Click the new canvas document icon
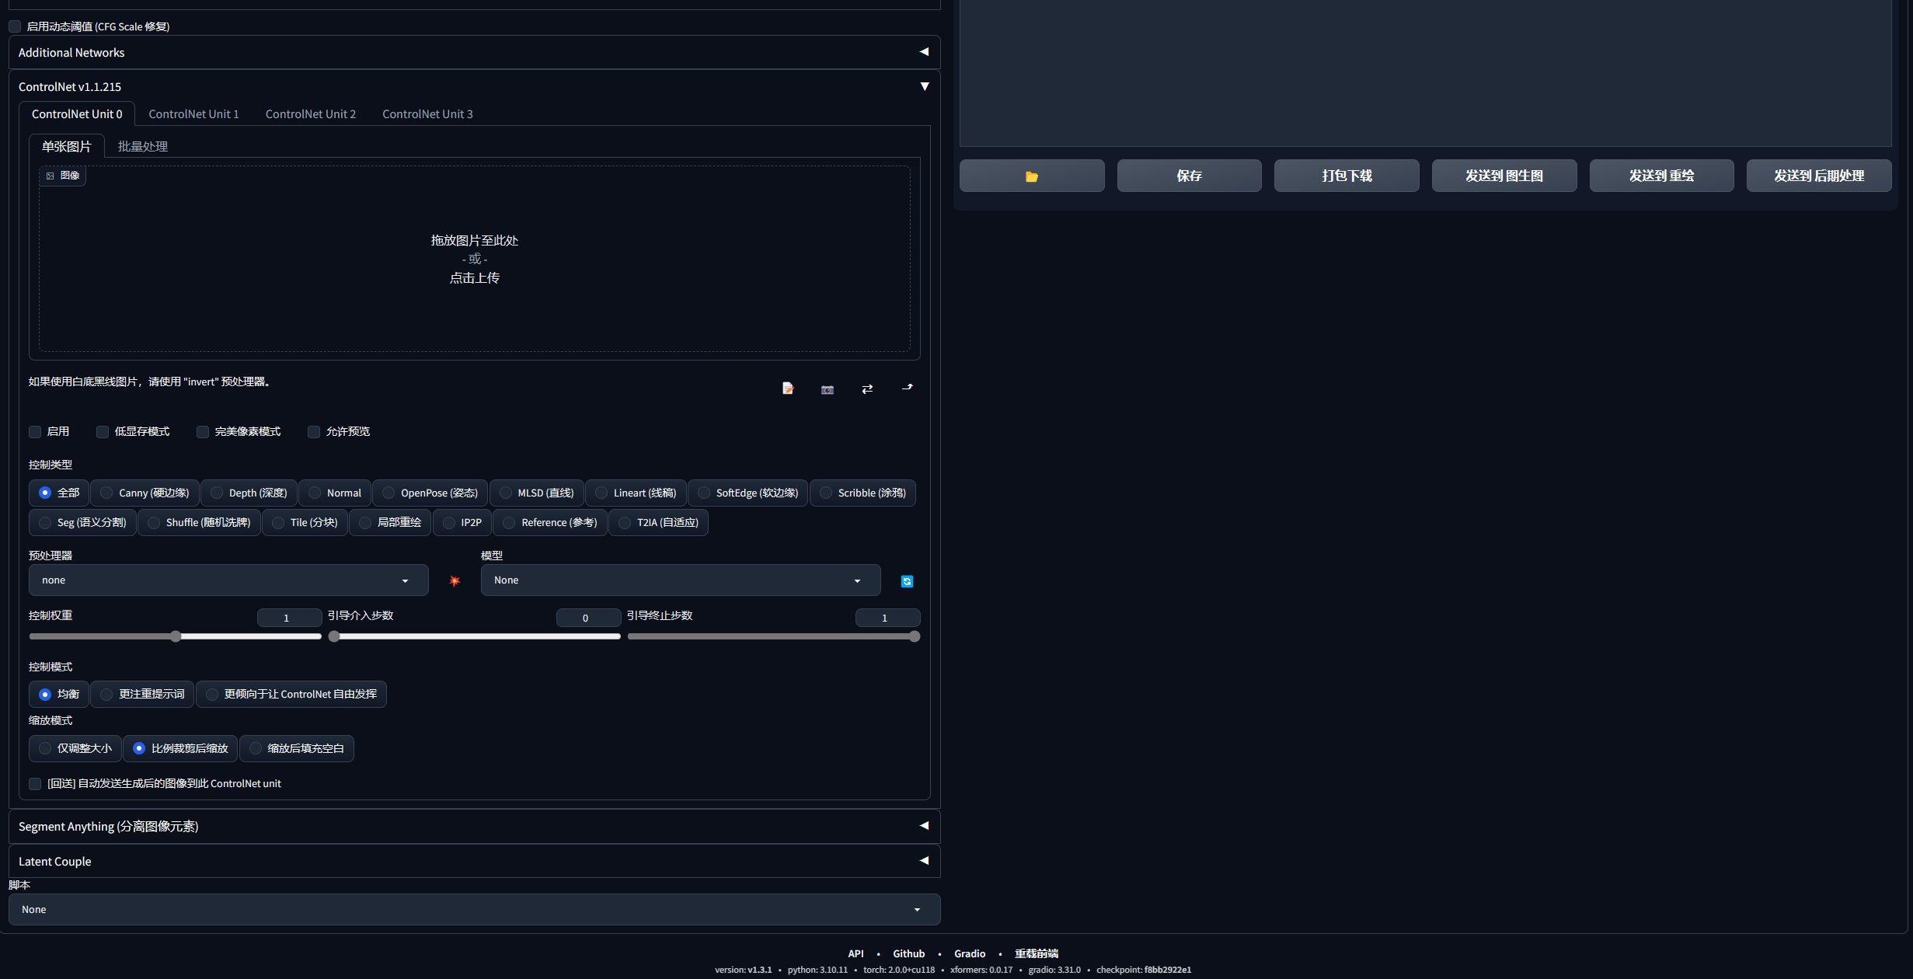1913x979 pixels. 787,388
